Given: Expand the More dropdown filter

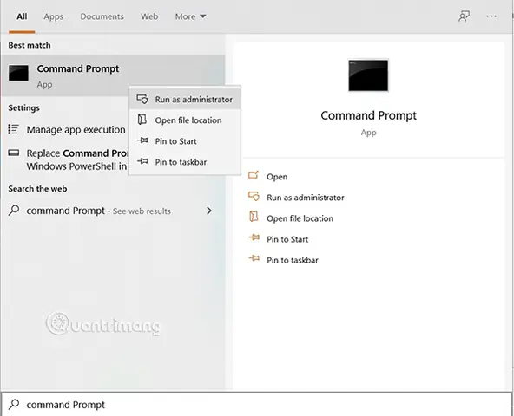Looking at the screenshot, I should (x=190, y=16).
